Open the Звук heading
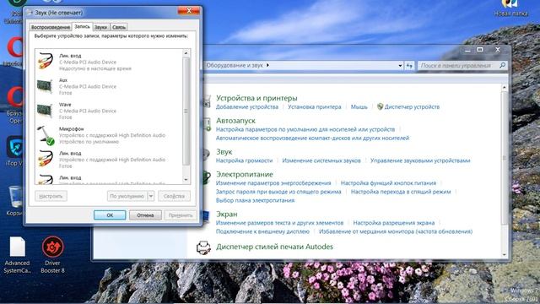Viewport: 540px width, 304px height. coord(224,152)
